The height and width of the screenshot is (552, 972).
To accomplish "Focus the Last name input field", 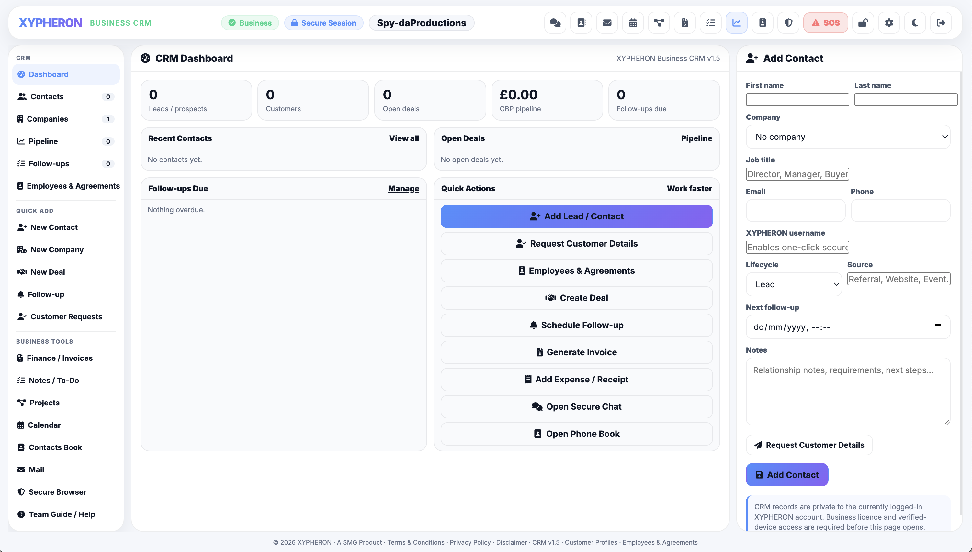I will click(906, 100).
